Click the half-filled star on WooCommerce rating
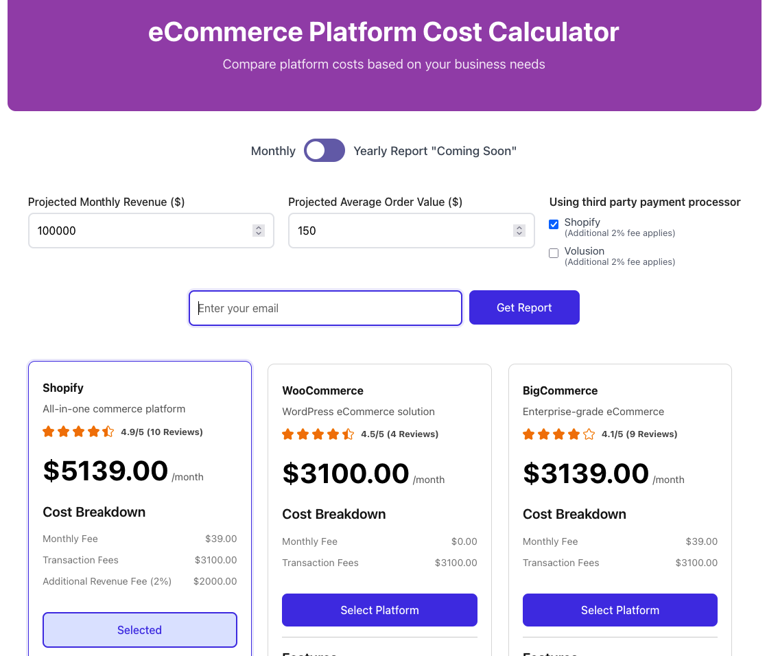This screenshot has height=656, width=767. coord(347,434)
